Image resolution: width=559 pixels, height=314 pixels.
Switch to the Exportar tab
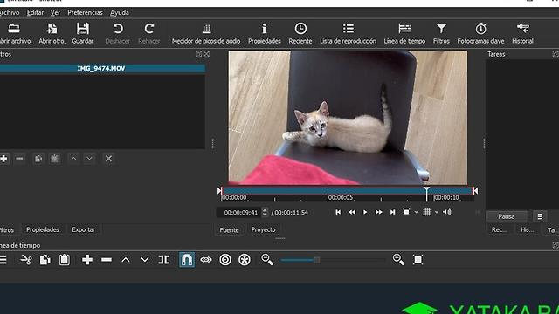84,229
